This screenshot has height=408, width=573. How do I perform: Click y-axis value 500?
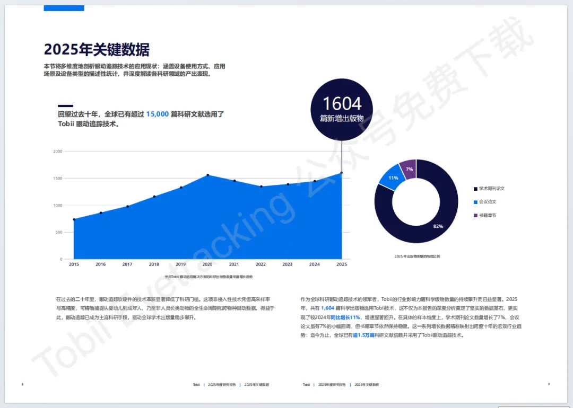click(59, 232)
